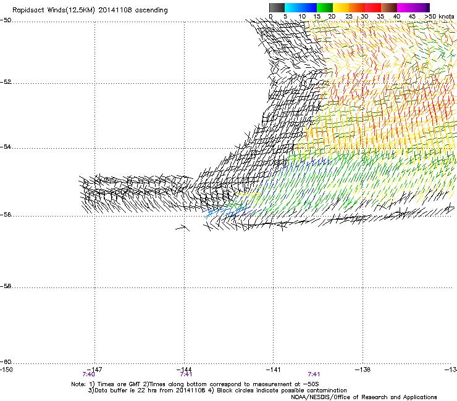The image size is (457, 401).
Task: Click the 'Data buffer is 22 hrs' note line
Action: coord(217,391)
